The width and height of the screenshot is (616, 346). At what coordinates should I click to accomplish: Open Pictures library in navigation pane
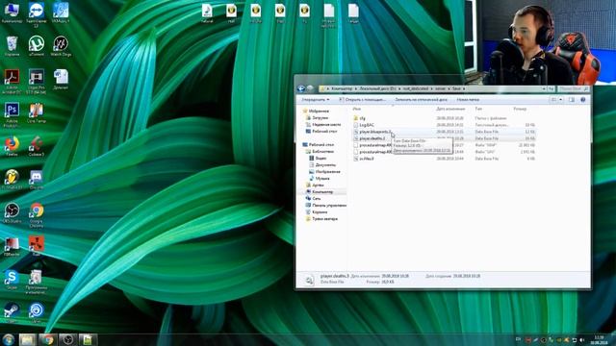tap(327, 172)
